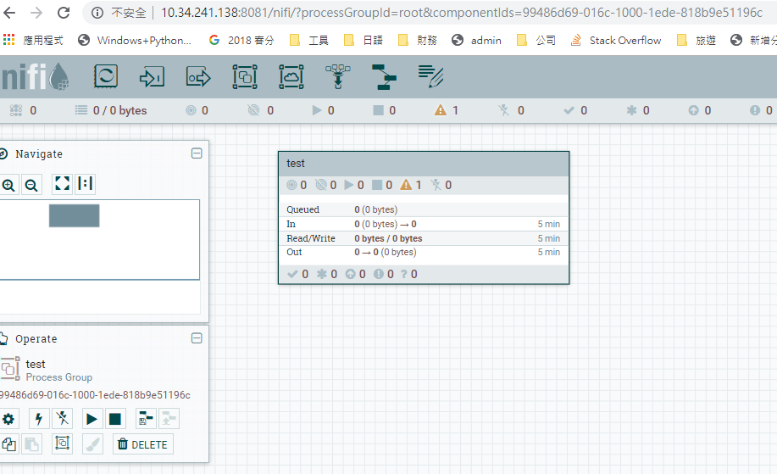Zoom in using the Navigate panel

pyautogui.click(x=8, y=184)
